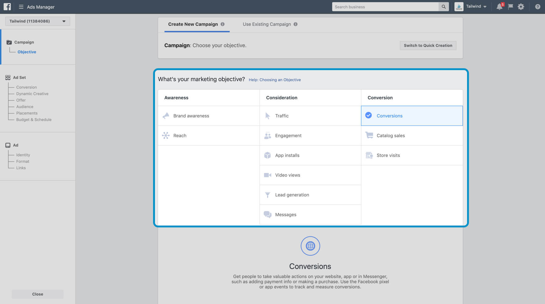Open the Audience section under Ad Set
This screenshot has width=545, height=304.
[x=25, y=107]
